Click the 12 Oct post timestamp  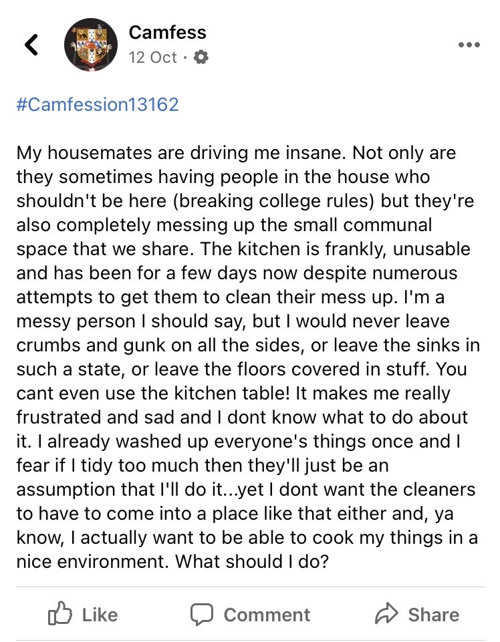point(152,57)
